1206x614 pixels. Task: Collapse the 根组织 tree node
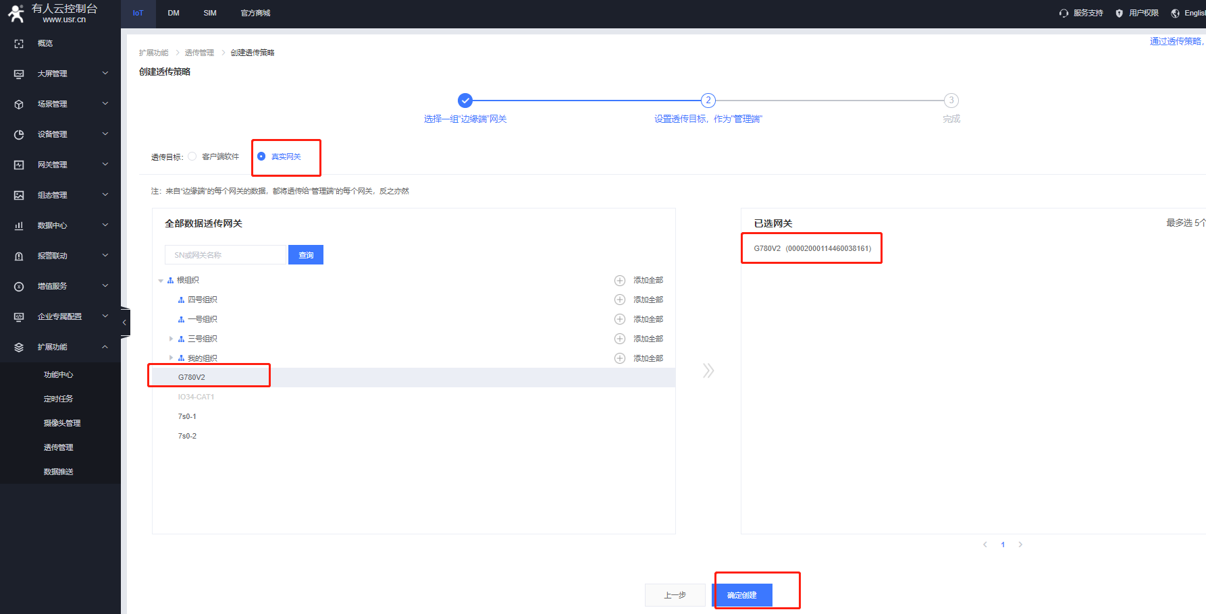tap(161, 281)
